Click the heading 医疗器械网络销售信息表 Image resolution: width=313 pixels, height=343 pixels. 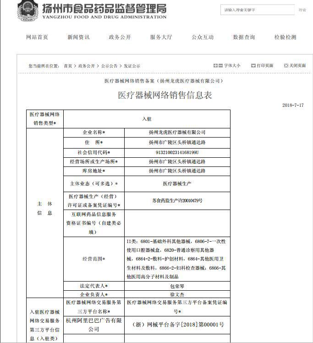(x=165, y=95)
